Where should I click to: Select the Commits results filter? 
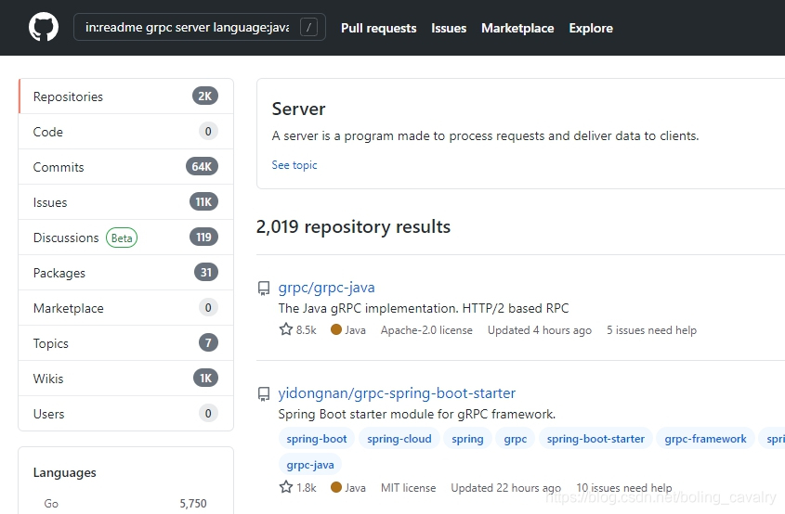[x=125, y=167]
